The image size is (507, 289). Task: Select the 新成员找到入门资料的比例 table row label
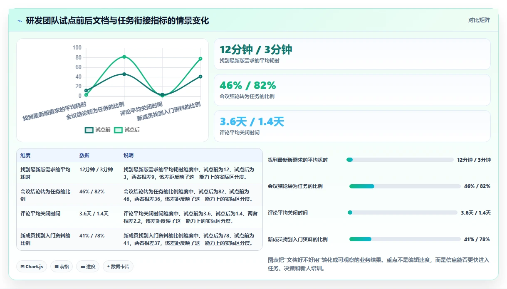pyautogui.click(x=45, y=240)
